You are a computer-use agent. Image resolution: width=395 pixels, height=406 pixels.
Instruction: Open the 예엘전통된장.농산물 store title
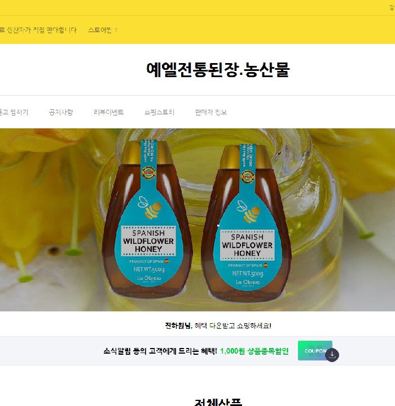coord(218,70)
